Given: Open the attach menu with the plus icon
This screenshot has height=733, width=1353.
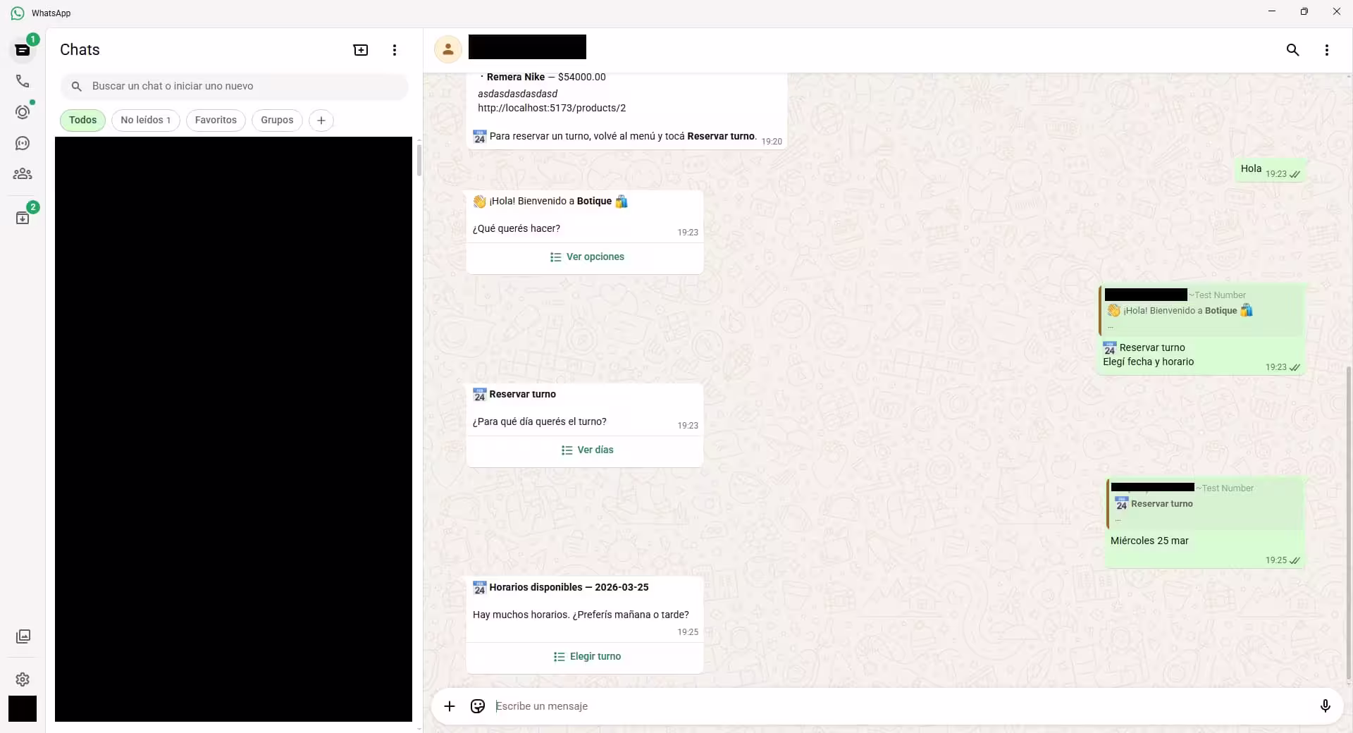Looking at the screenshot, I should (x=450, y=706).
